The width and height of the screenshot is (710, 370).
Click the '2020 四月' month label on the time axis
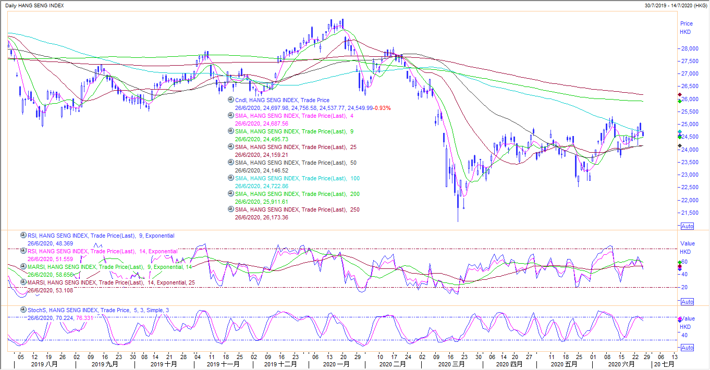click(509, 364)
